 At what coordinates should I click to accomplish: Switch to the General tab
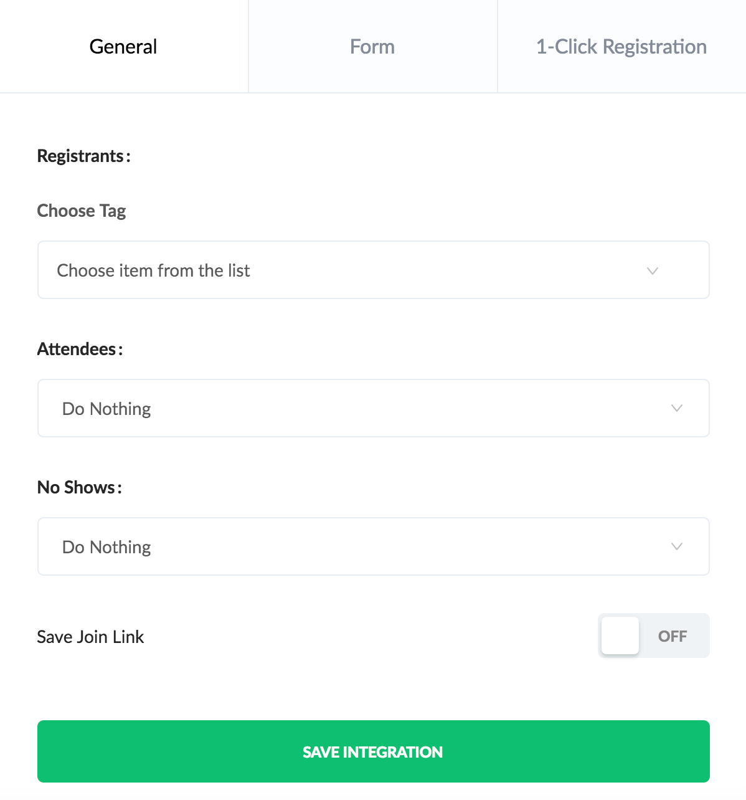123,47
